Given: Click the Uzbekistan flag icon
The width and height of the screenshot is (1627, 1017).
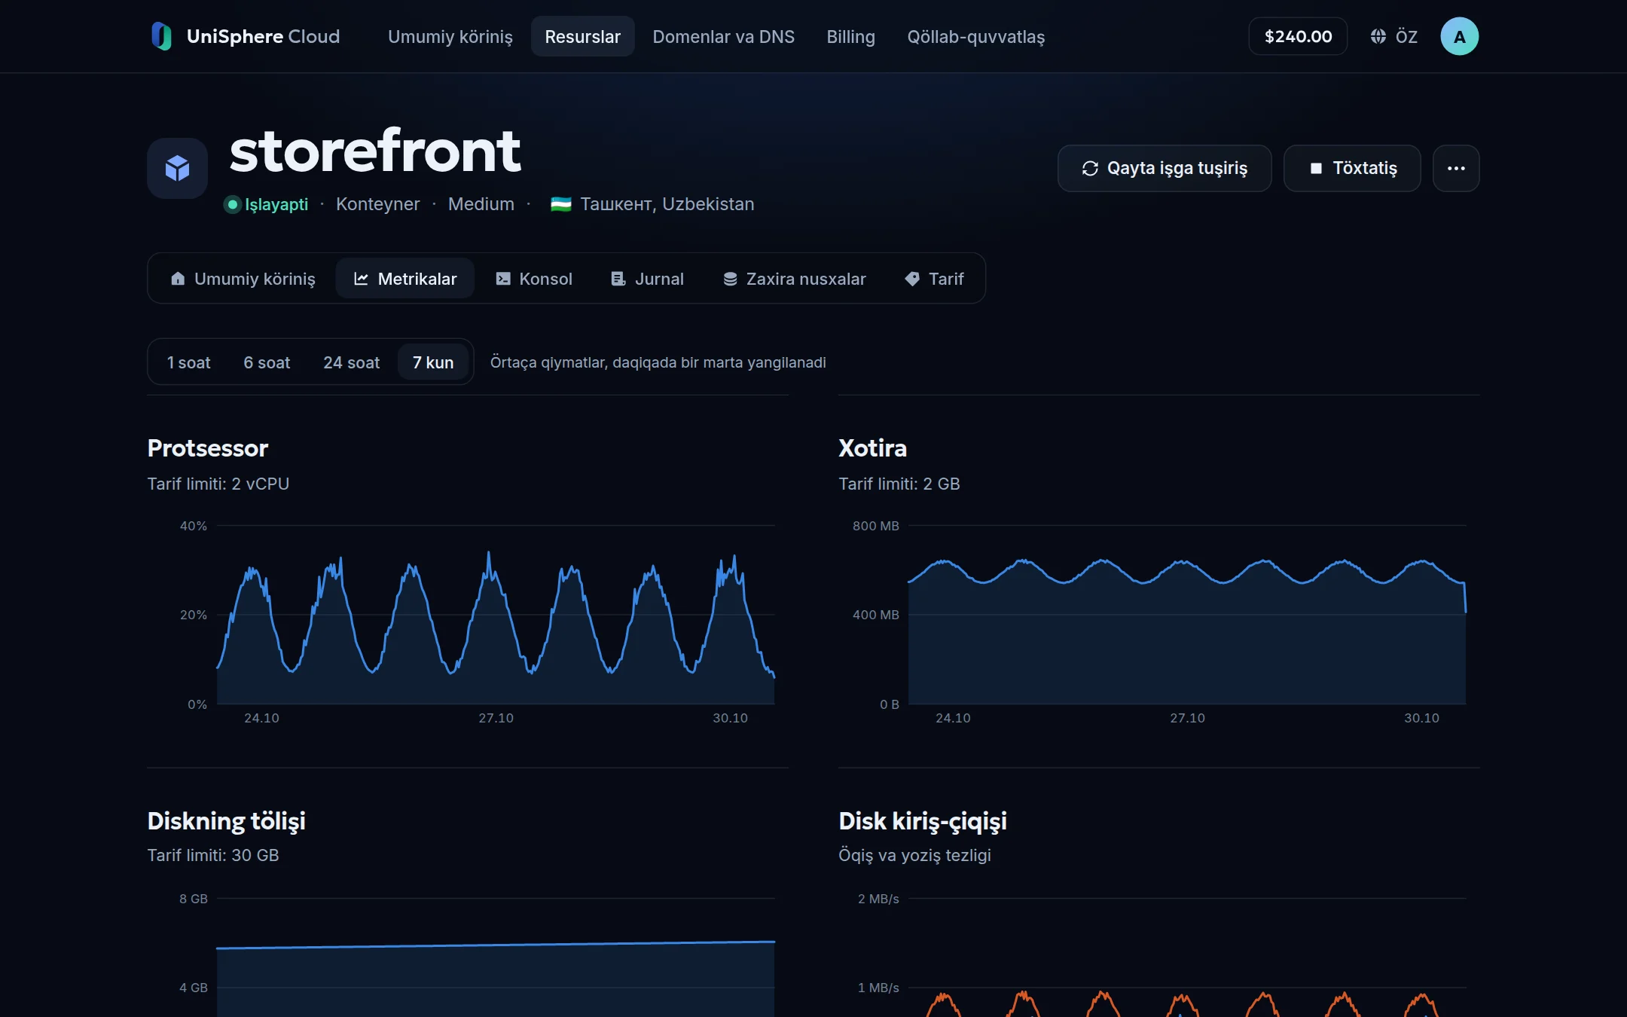Looking at the screenshot, I should [560, 204].
